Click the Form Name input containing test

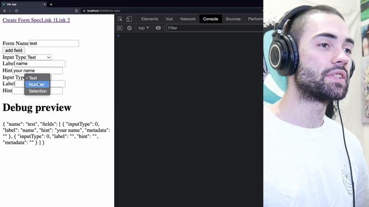[54, 44]
